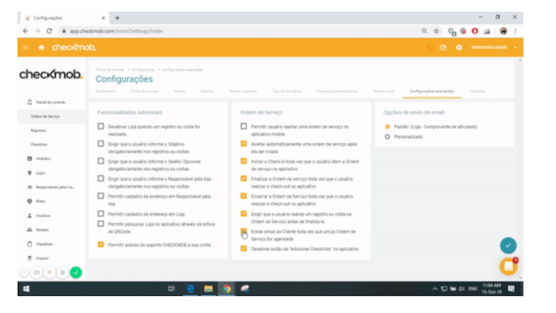This screenshot has width=556, height=313.
Task: Open the orange chat widget bubble
Action: [x=508, y=266]
